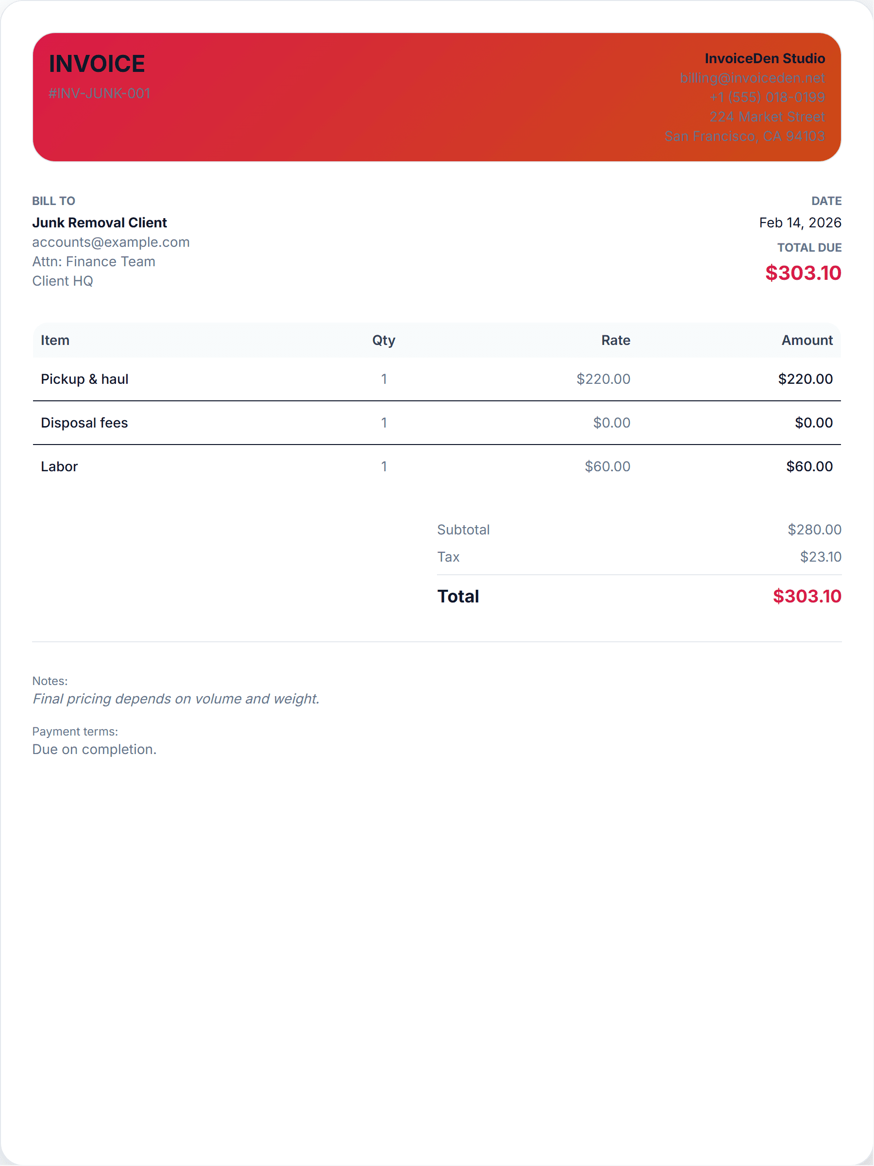Click the Subtotal value $280.00
Viewport: 874px width, 1166px height.
(814, 529)
